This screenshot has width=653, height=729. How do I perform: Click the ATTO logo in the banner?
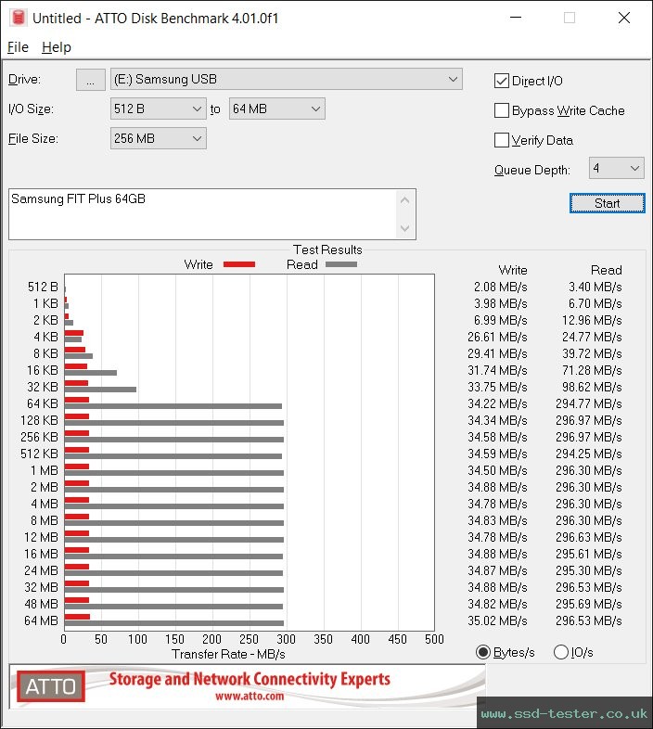(x=51, y=686)
